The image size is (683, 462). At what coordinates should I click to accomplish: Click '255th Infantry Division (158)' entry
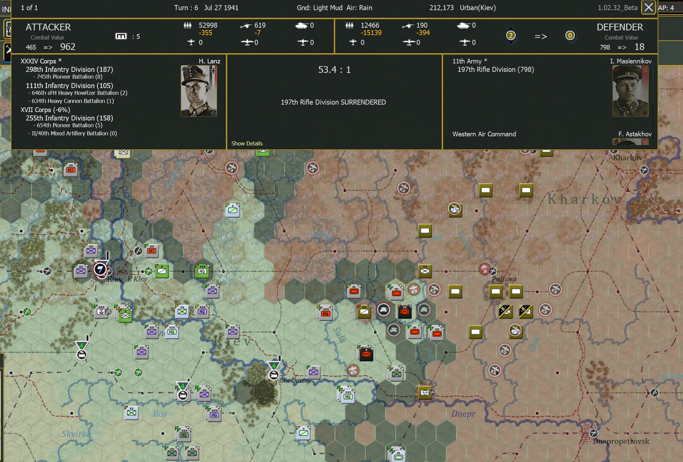[x=69, y=118]
